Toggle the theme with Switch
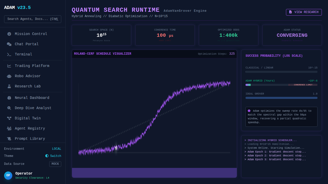The width and height of the screenshot is (328, 184). (x=53, y=156)
